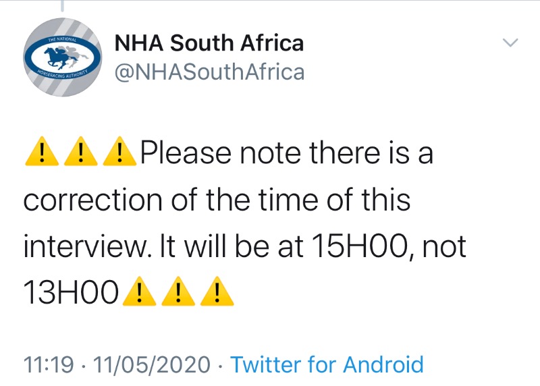
Task: Open the NHA South Africa profile picture
Action: (62, 57)
